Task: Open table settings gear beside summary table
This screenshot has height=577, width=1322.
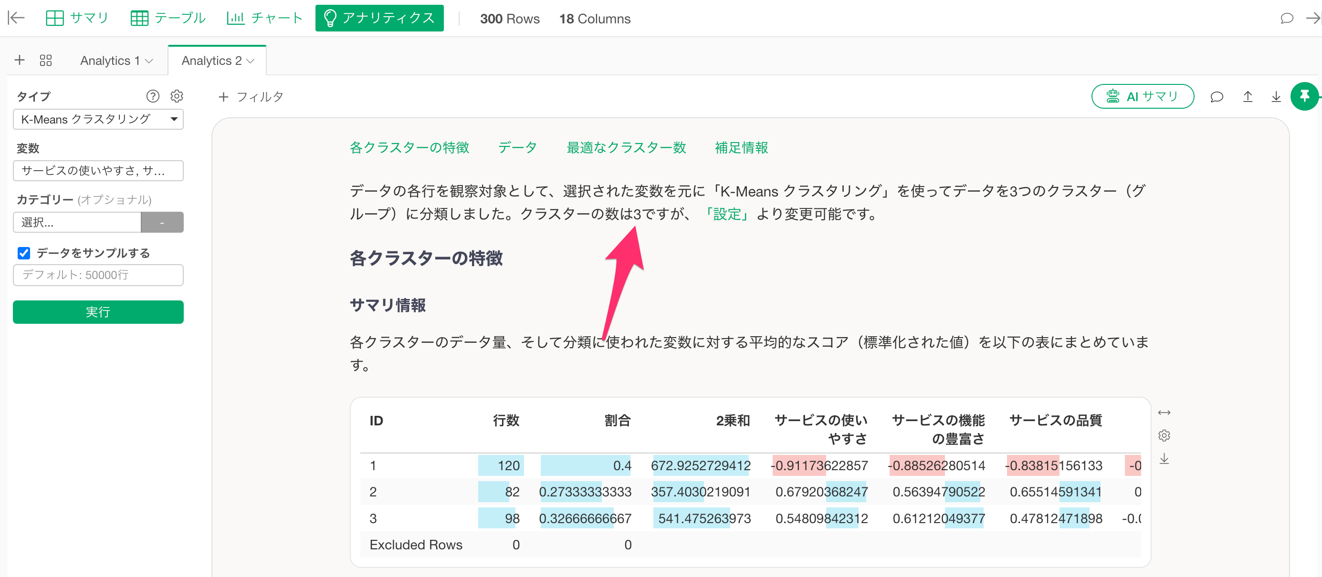Action: tap(1164, 435)
